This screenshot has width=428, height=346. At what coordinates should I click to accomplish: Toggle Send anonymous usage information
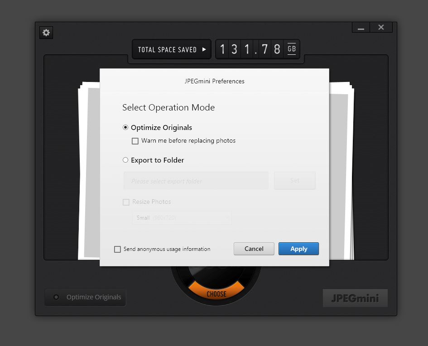(117, 249)
